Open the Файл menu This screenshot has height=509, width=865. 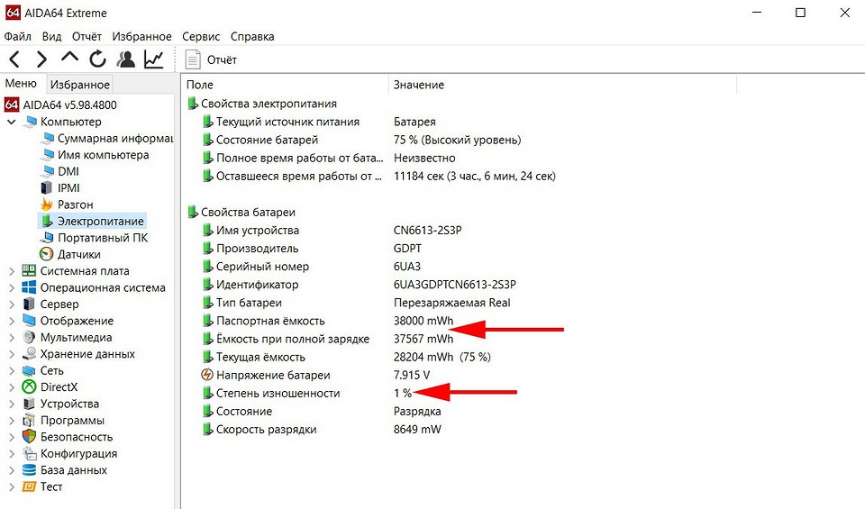(18, 37)
